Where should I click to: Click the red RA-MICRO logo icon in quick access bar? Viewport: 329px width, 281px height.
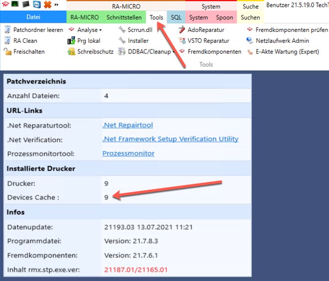[5, 3]
